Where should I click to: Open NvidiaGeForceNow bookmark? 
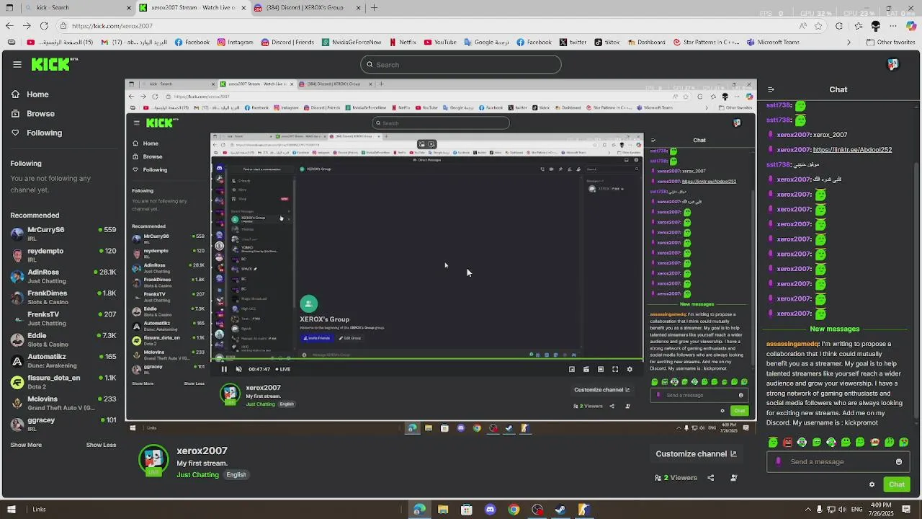pyautogui.click(x=352, y=43)
